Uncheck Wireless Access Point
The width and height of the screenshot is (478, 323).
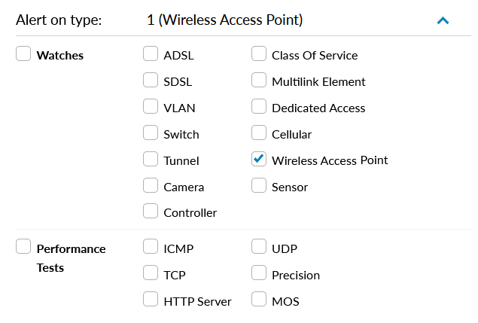(x=259, y=160)
